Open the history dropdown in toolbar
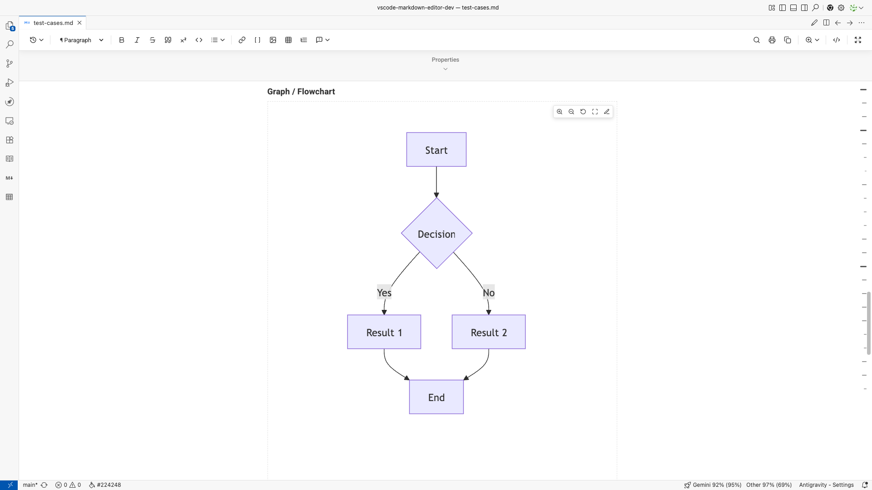 pyautogui.click(x=36, y=40)
